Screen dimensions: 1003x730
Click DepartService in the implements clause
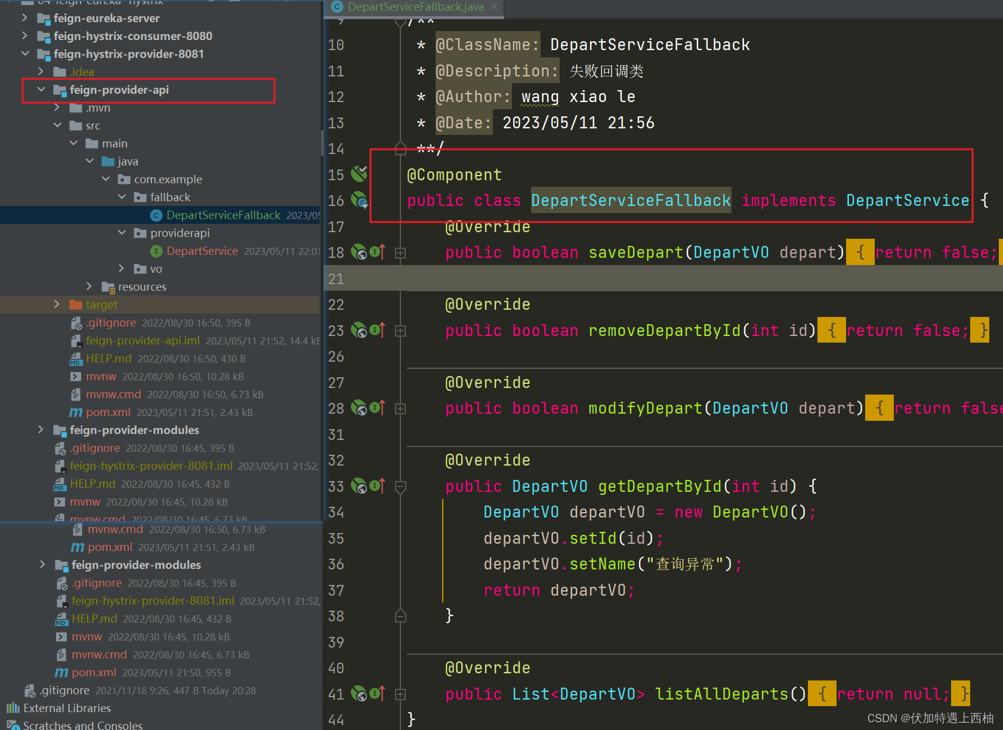point(908,201)
